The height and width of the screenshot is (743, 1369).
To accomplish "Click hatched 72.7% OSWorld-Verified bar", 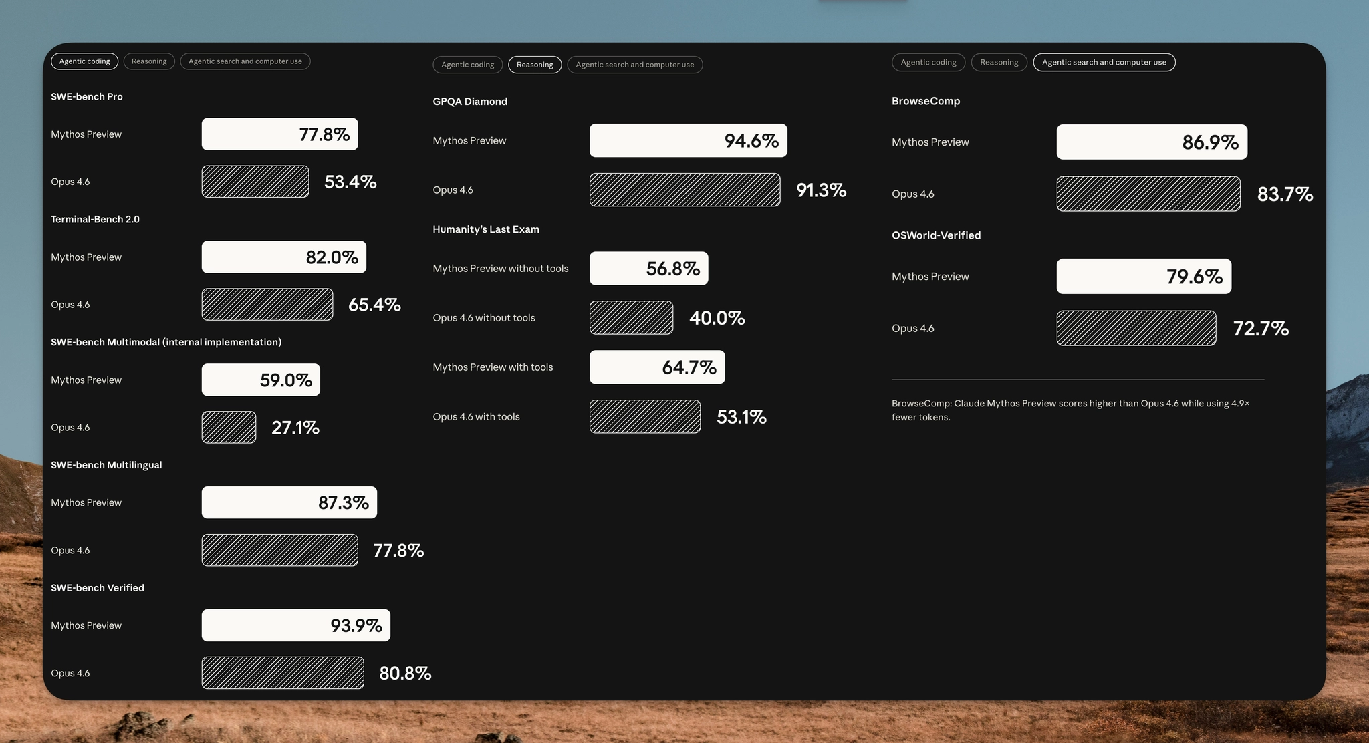I will (x=1136, y=328).
